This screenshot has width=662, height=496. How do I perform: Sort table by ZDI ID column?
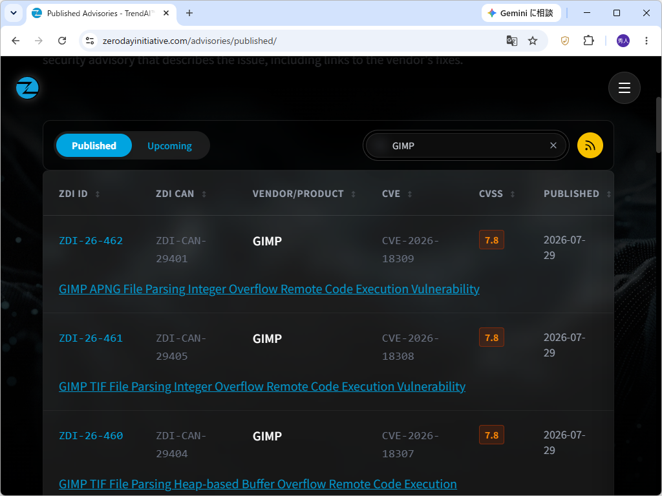[x=80, y=194]
